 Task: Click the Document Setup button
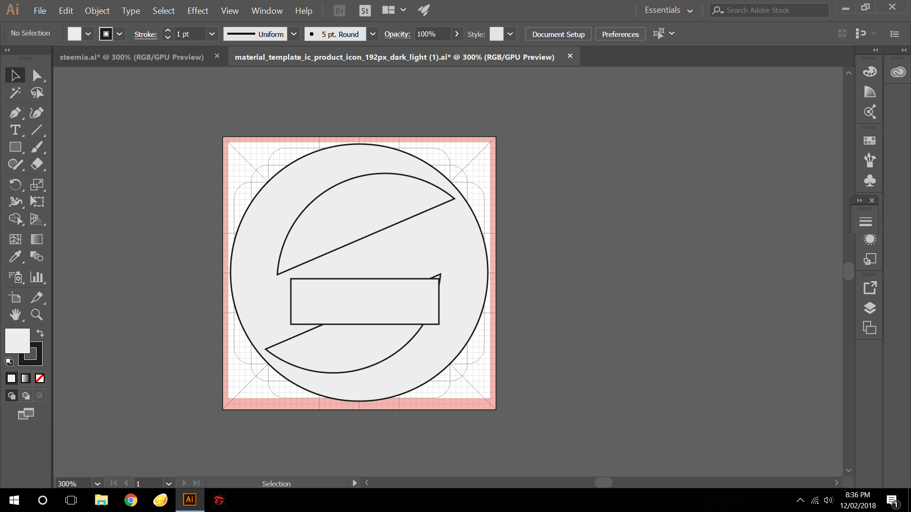[x=558, y=34]
